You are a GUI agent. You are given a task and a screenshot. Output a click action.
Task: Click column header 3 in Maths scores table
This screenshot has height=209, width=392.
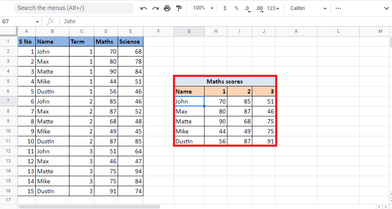point(264,91)
